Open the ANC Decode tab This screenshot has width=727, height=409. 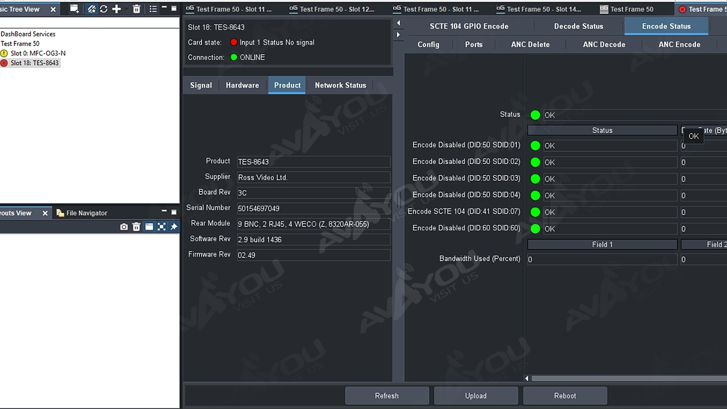(x=604, y=44)
